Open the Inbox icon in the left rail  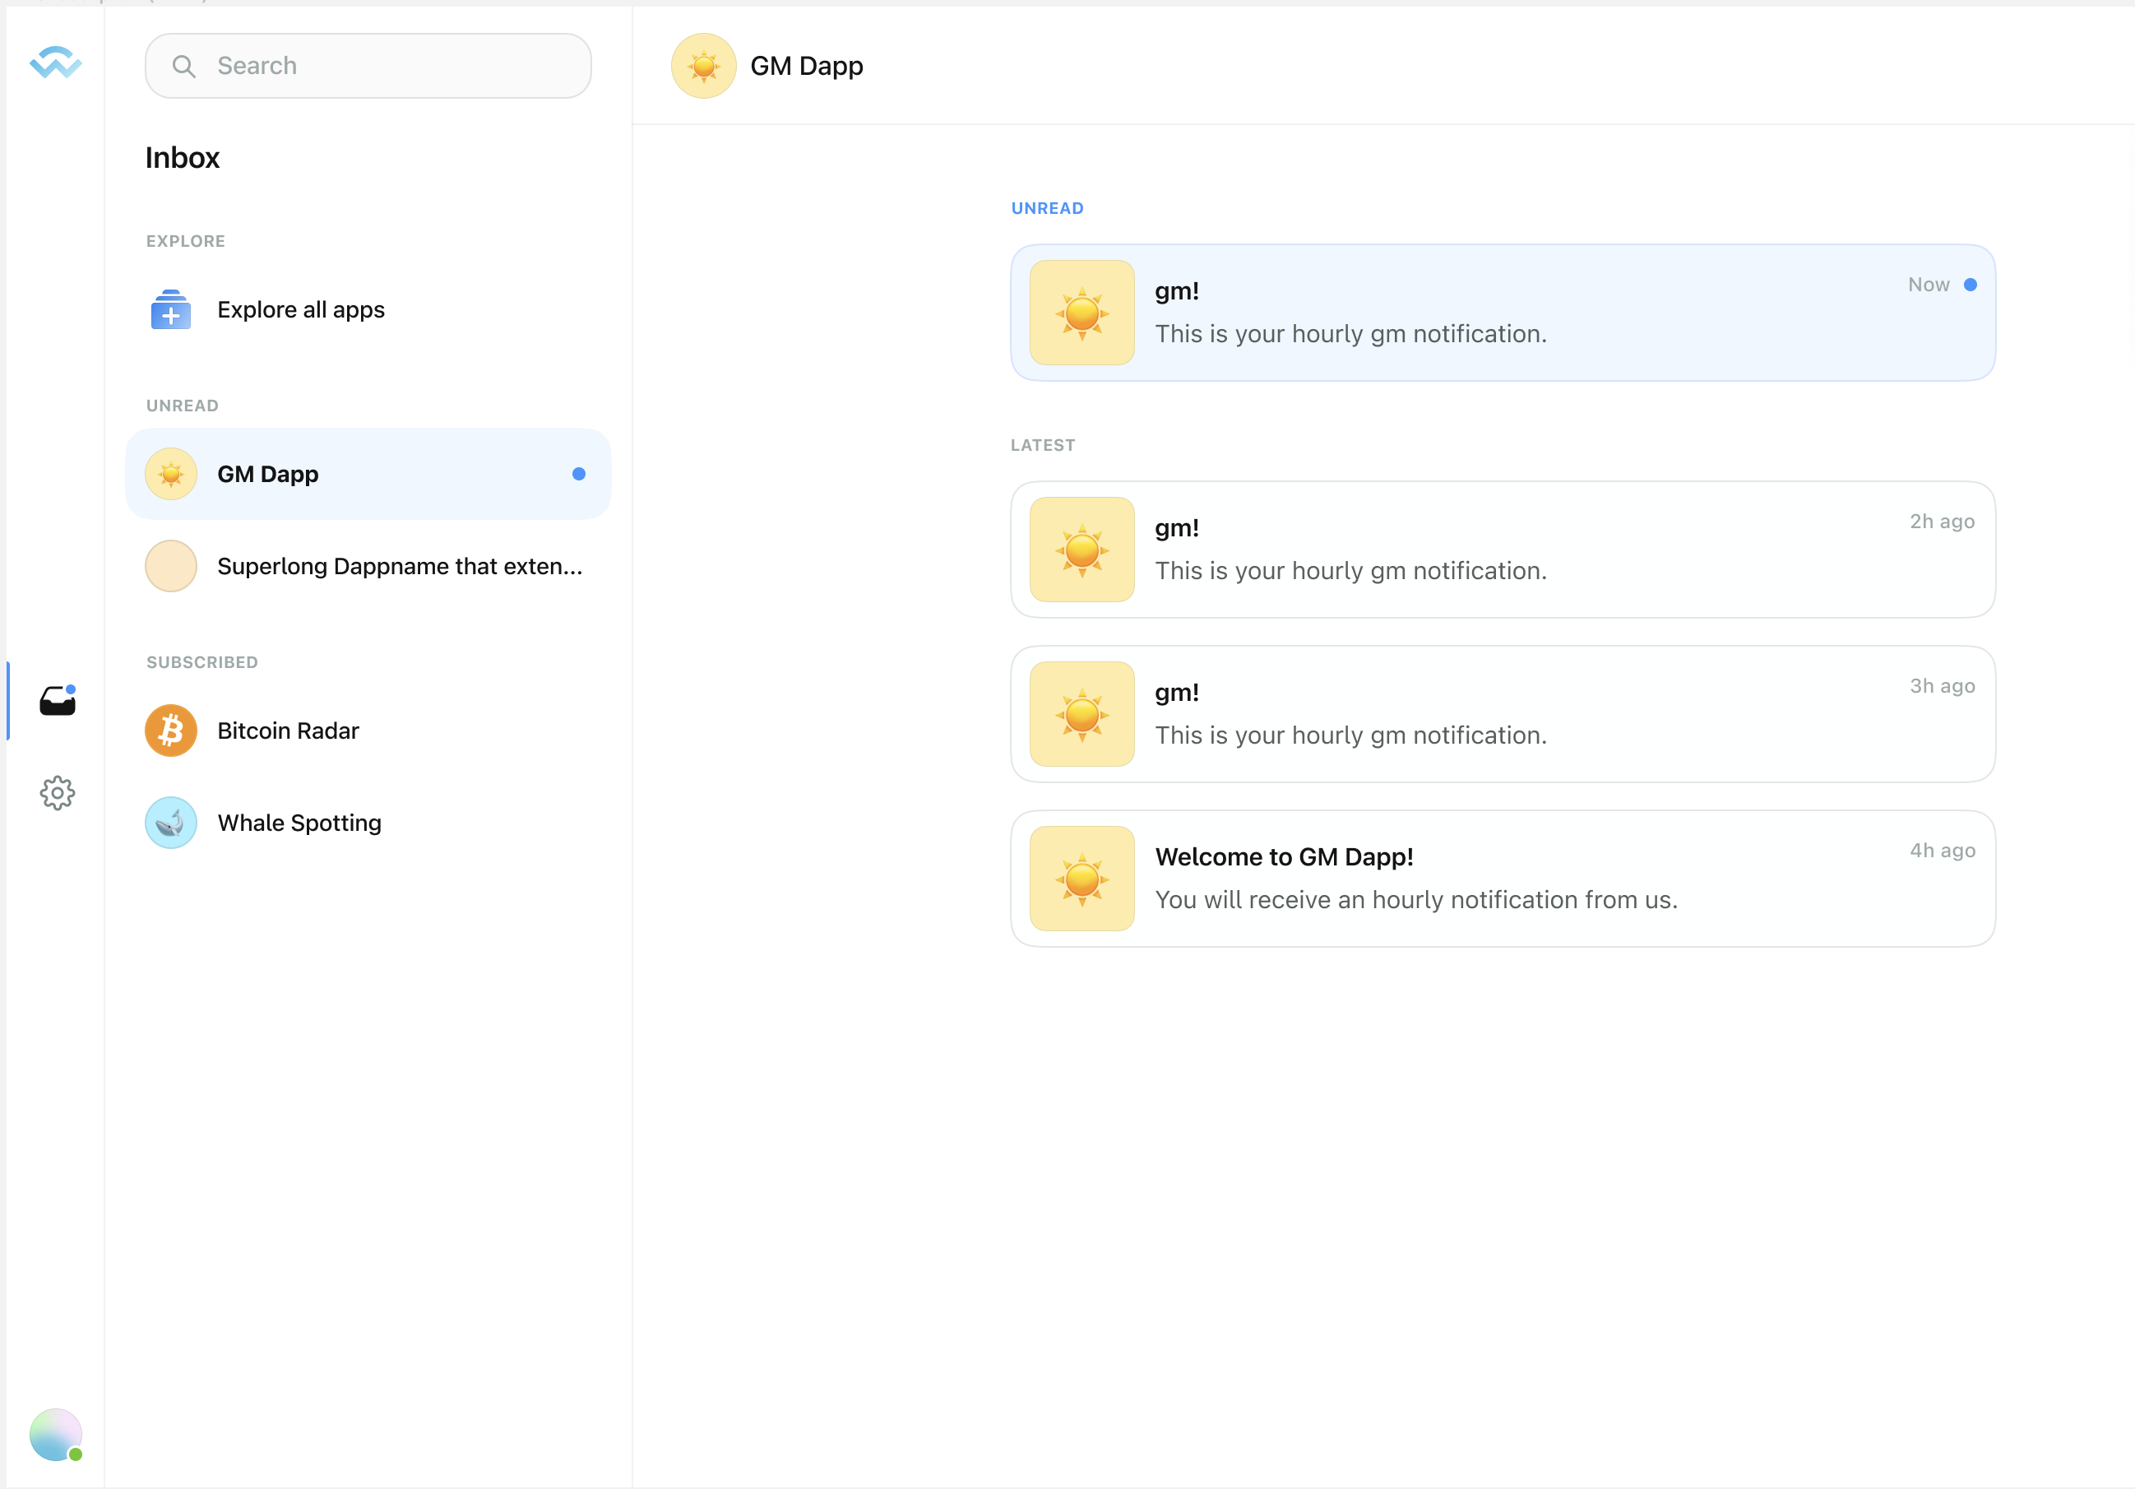click(x=58, y=700)
